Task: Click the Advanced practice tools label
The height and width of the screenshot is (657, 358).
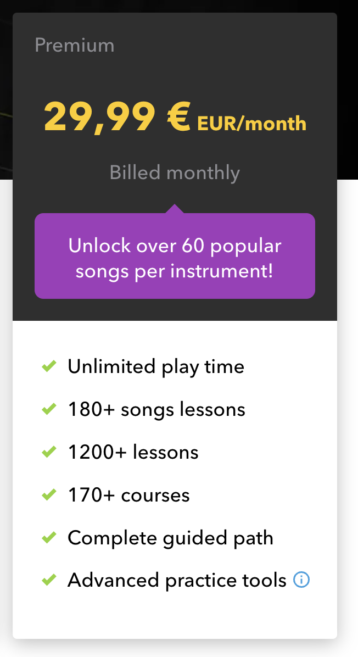Action: coord(177,581)
